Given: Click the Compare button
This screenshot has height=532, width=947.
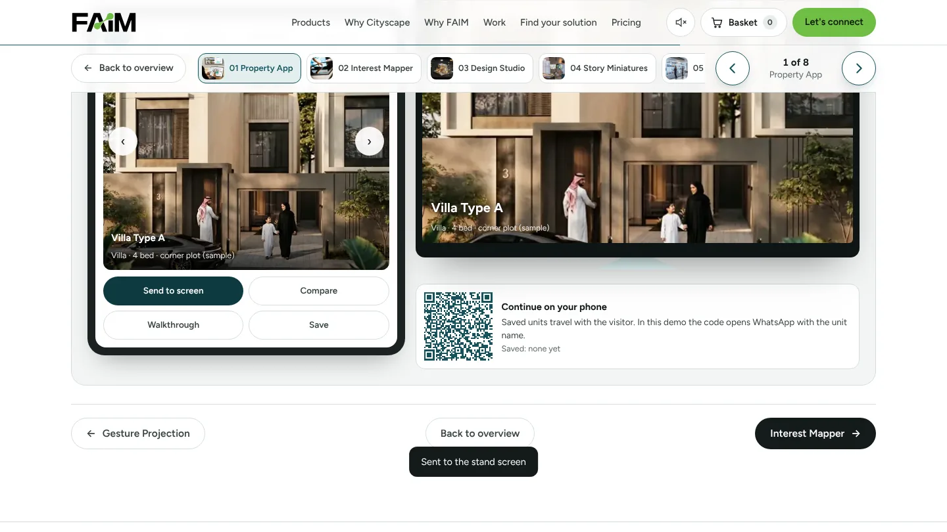Looking at the screenshot, I should coord(319,291).
